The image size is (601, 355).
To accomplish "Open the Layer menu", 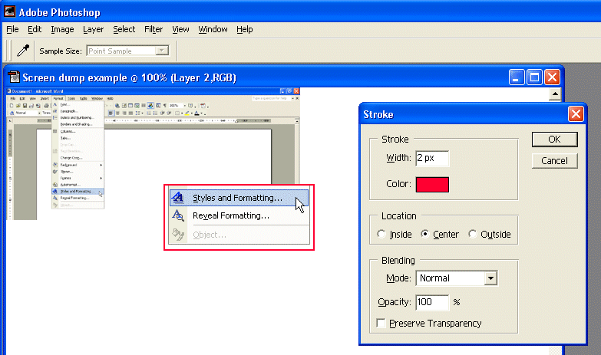I will (x=93, y=29).
